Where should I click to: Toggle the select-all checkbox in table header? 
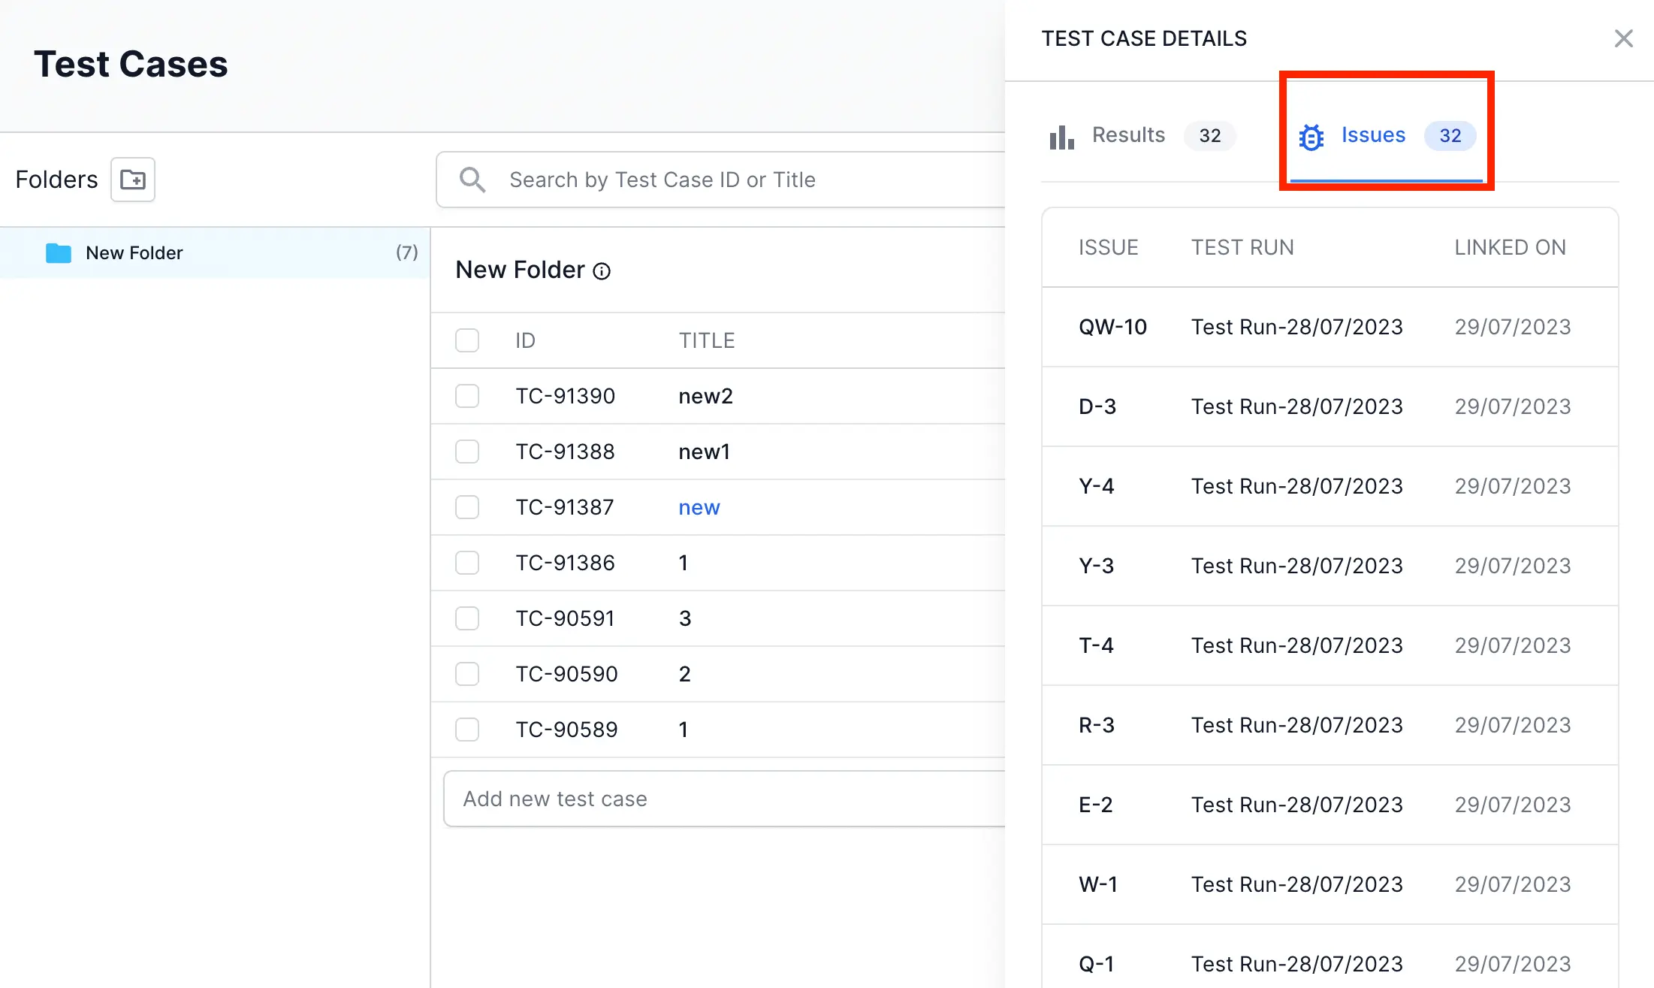point(467,340)
